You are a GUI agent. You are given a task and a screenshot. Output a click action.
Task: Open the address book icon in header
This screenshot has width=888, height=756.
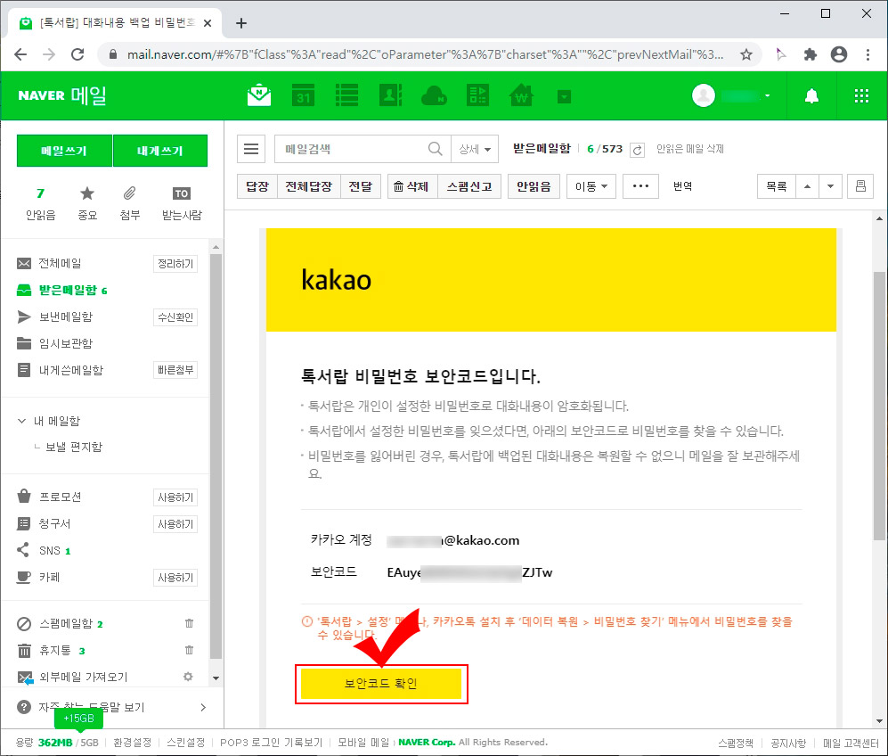point(390,95)
